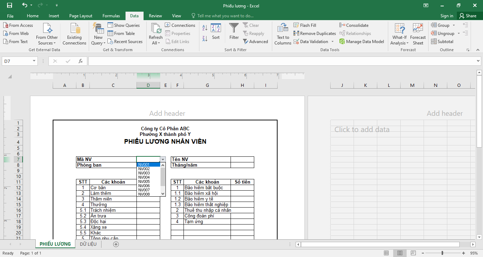Open the Name Box dropdown

click(x=34, y=61)
